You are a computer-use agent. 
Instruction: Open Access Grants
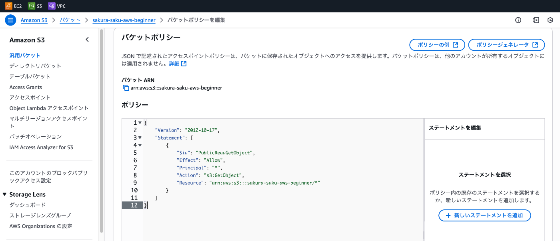tap(26, 87)
